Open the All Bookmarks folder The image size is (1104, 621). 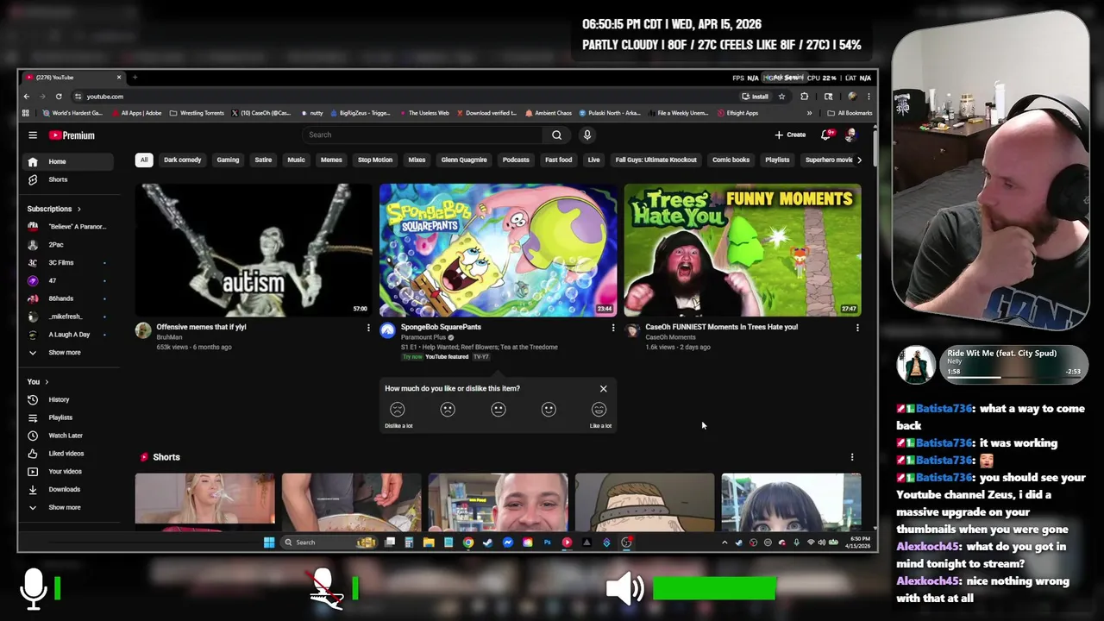(x=850, y=113)
